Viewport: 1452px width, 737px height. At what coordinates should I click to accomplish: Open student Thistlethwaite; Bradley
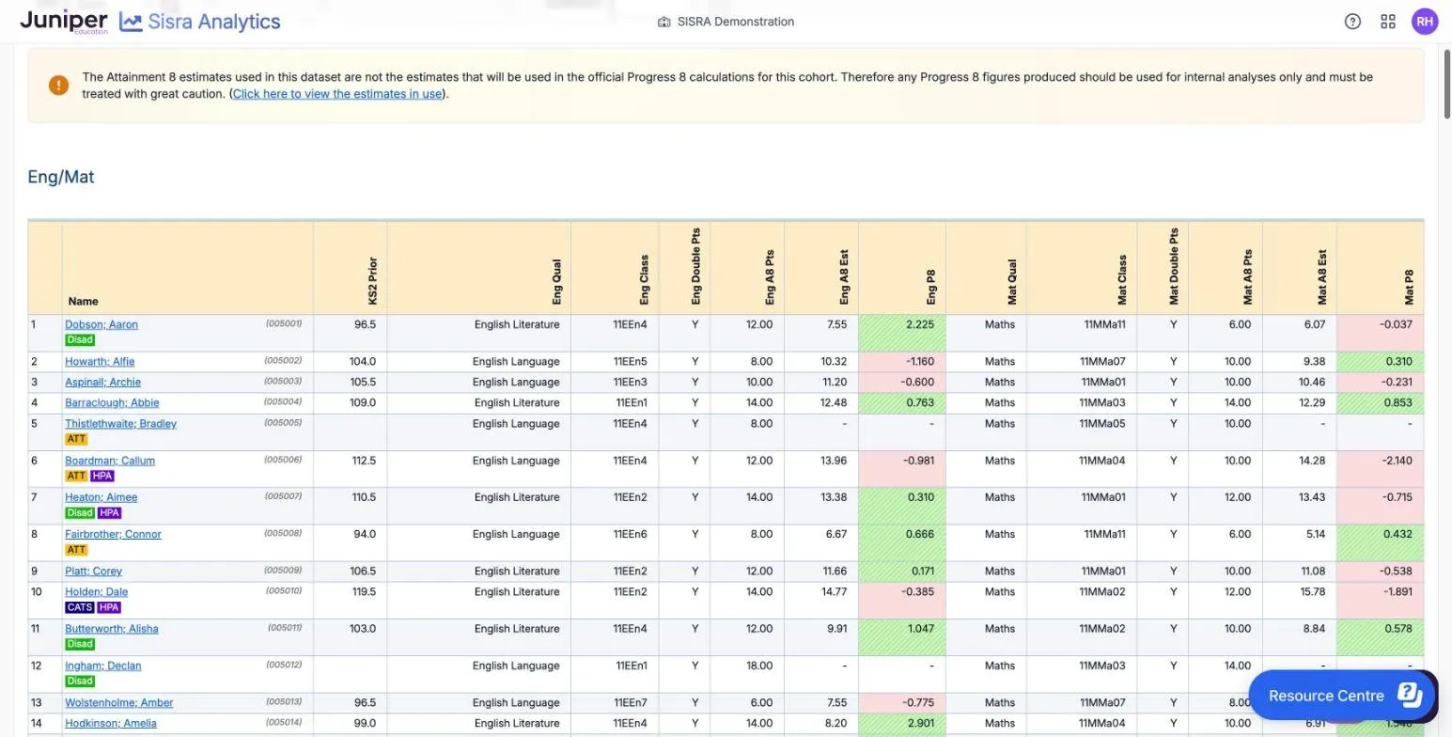pyautogui.click(x=120, y=423)
